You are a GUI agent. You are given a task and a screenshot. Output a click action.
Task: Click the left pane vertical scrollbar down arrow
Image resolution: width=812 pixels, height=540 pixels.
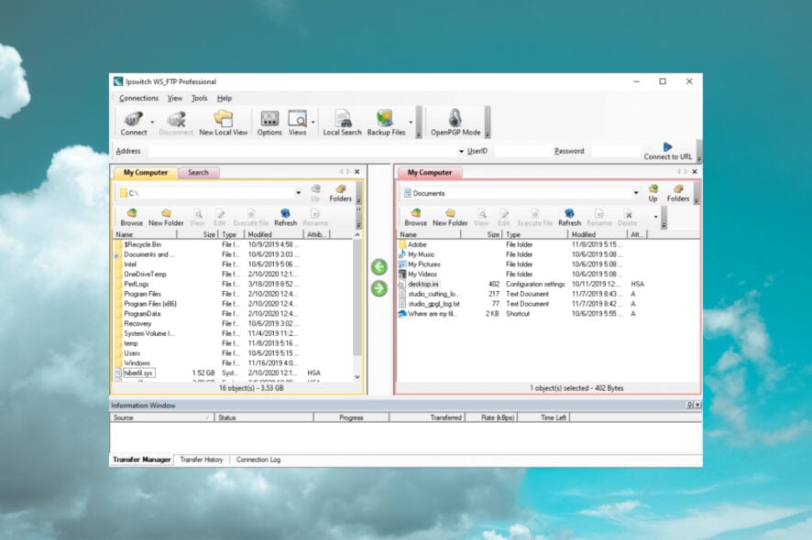(x=357, y=377)
